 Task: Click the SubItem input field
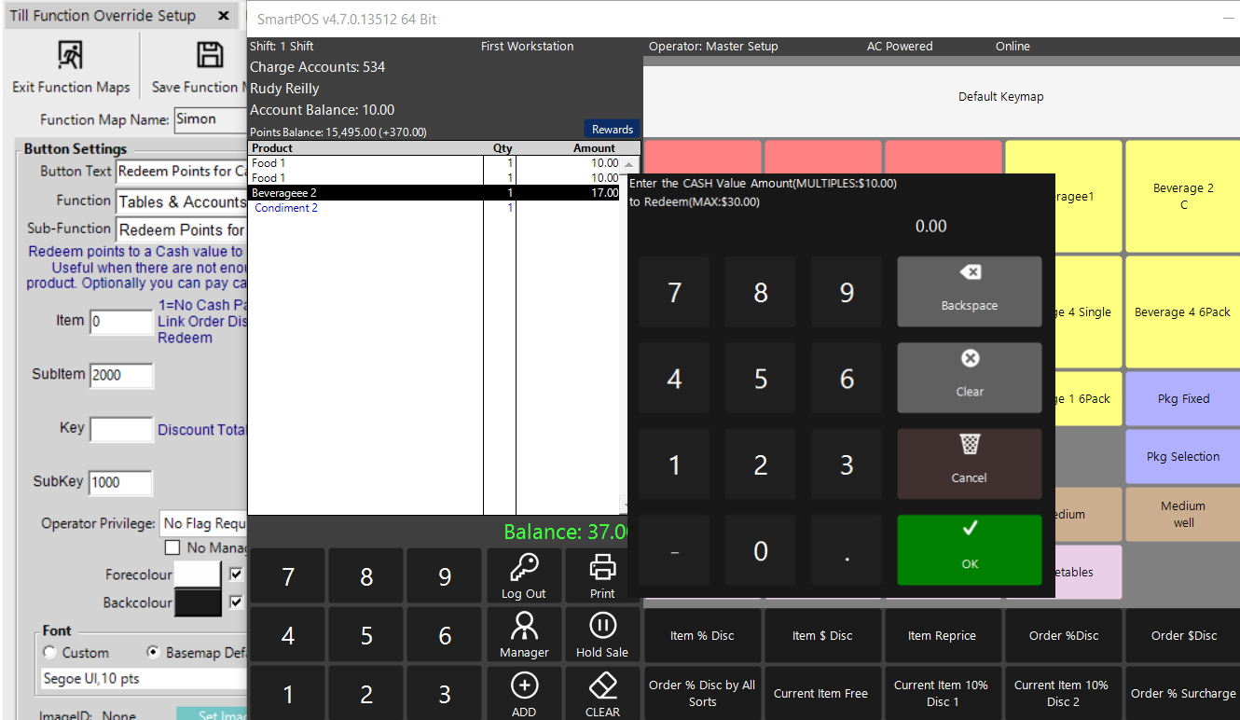click(121, 375)
